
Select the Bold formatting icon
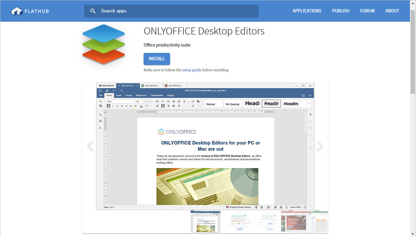click(x=109, y=106)
